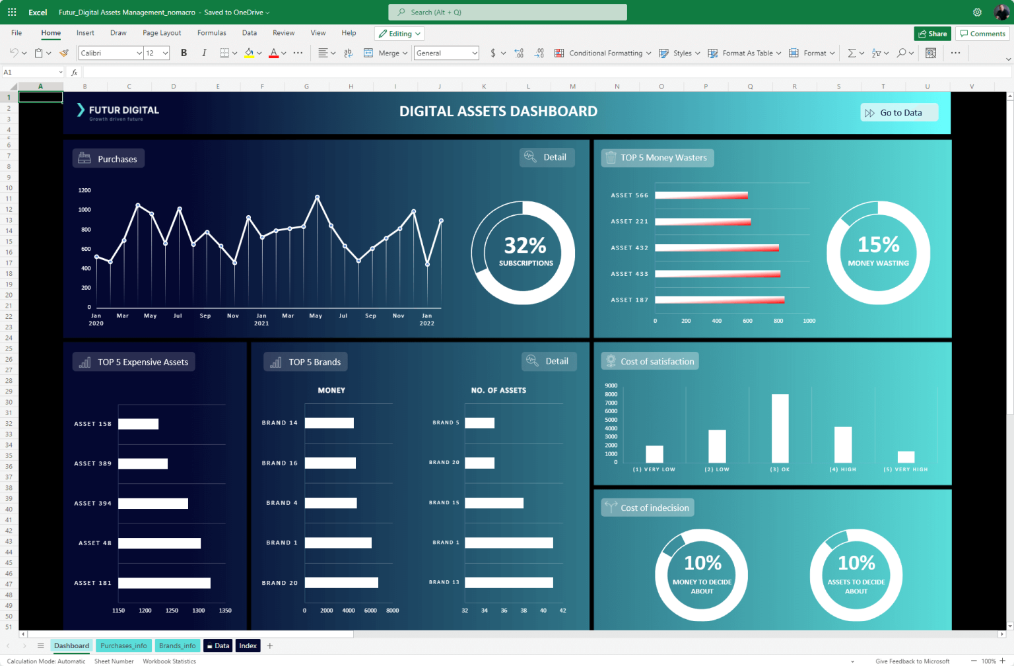
Task: Click the AutoSum sigma icon
Action: click(x=853, y=53)
